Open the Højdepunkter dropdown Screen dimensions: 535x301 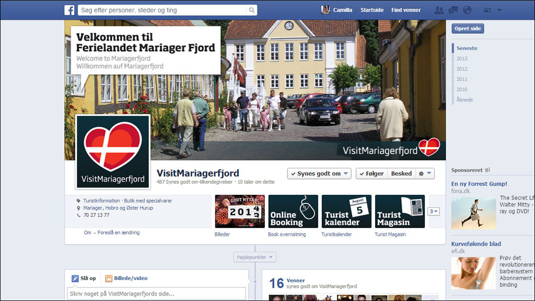255,257
